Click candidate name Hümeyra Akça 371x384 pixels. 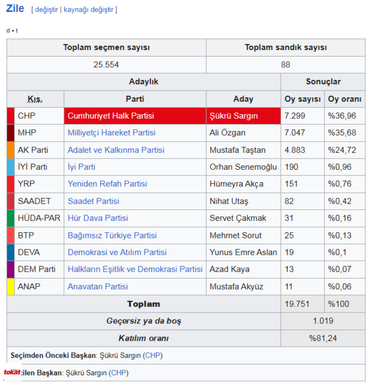[x=237, y=184]
